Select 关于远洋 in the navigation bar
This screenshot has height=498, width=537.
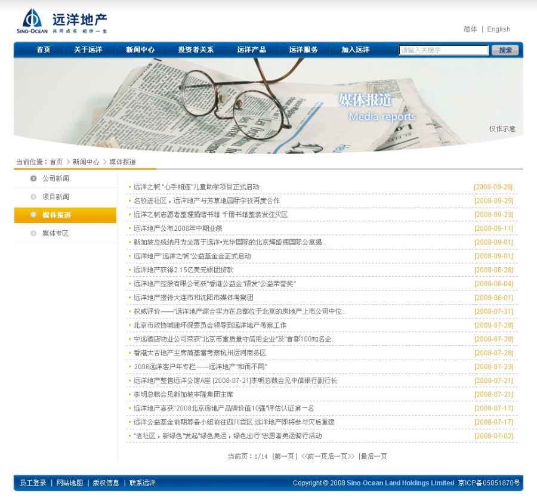coord(88,50)
